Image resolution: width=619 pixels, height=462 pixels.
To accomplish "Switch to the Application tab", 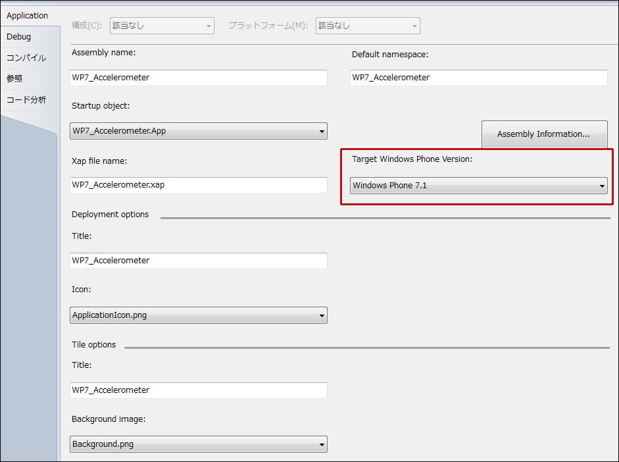I will 27,15.
